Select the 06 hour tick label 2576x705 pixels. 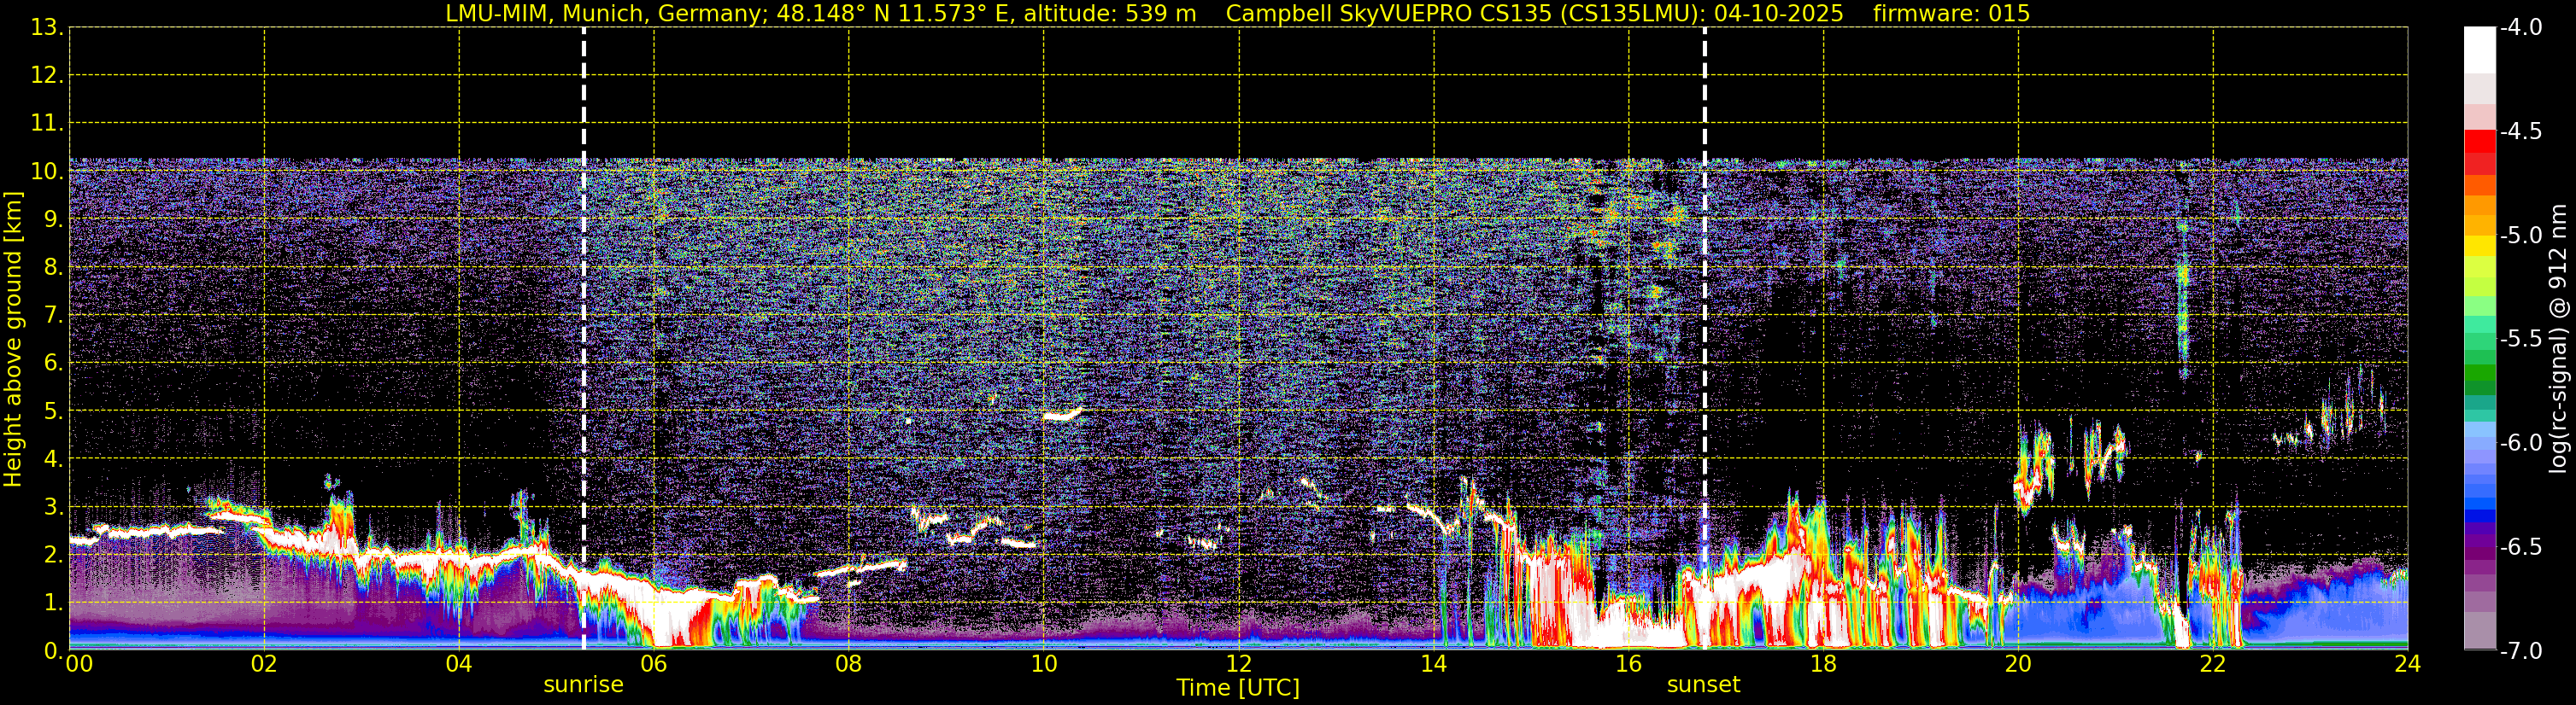pos(654,664)
